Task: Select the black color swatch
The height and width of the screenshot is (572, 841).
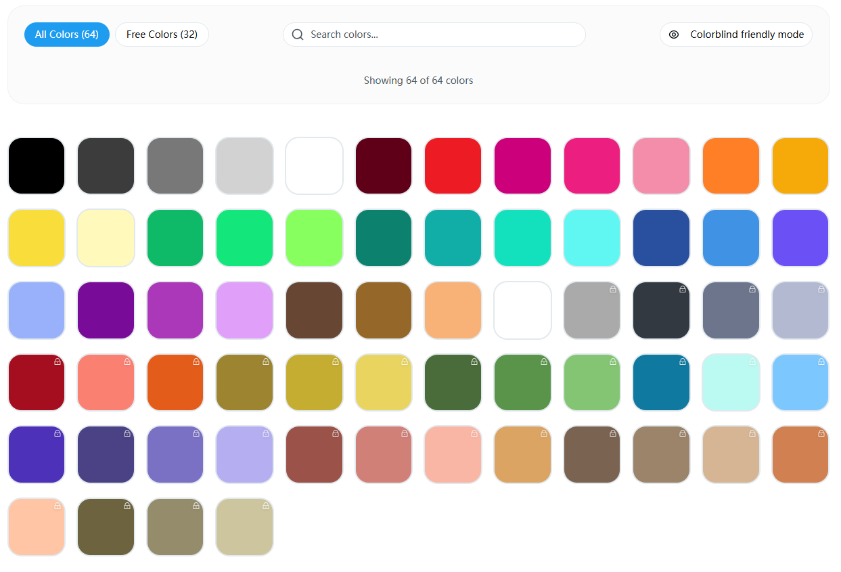Action: pos(37,165)
